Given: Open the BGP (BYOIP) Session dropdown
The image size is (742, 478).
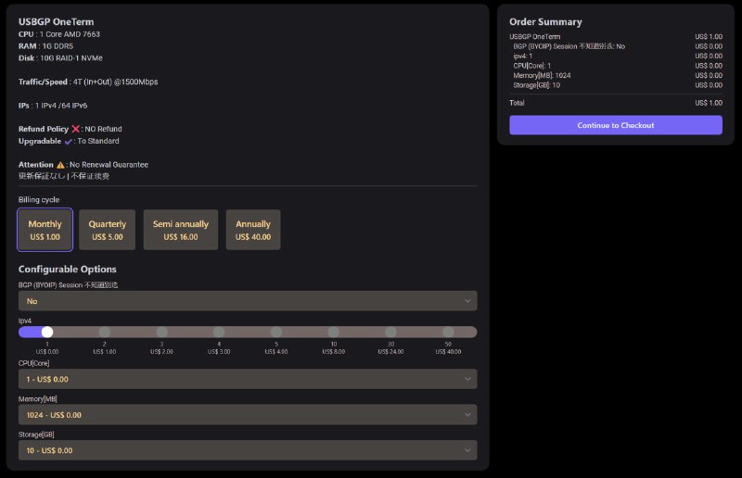Looking at the screenshot, I should [x=248, y=301].
